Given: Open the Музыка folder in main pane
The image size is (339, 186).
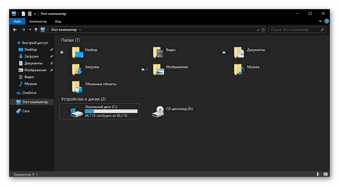Looking at the screenshot, I should tap(246, 69).
